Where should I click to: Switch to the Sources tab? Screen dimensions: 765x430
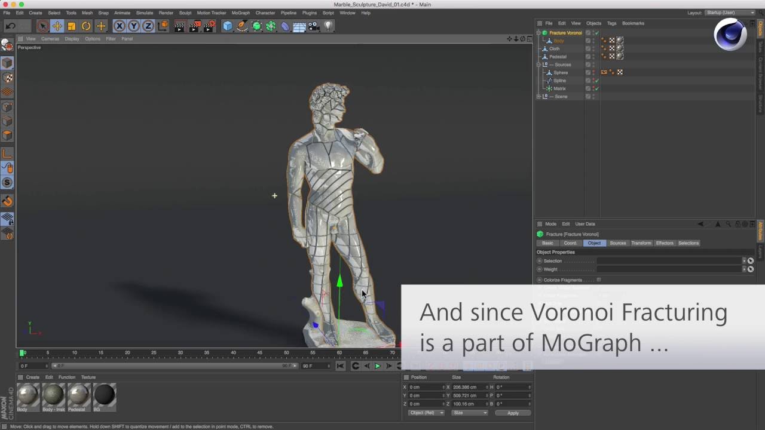coord(618,243)
